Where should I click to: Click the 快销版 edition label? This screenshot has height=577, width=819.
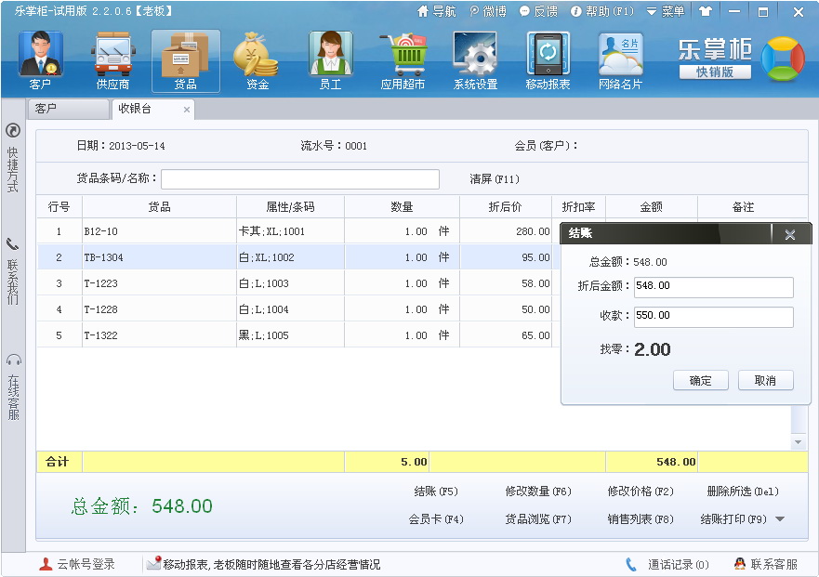tap(715, 72)
